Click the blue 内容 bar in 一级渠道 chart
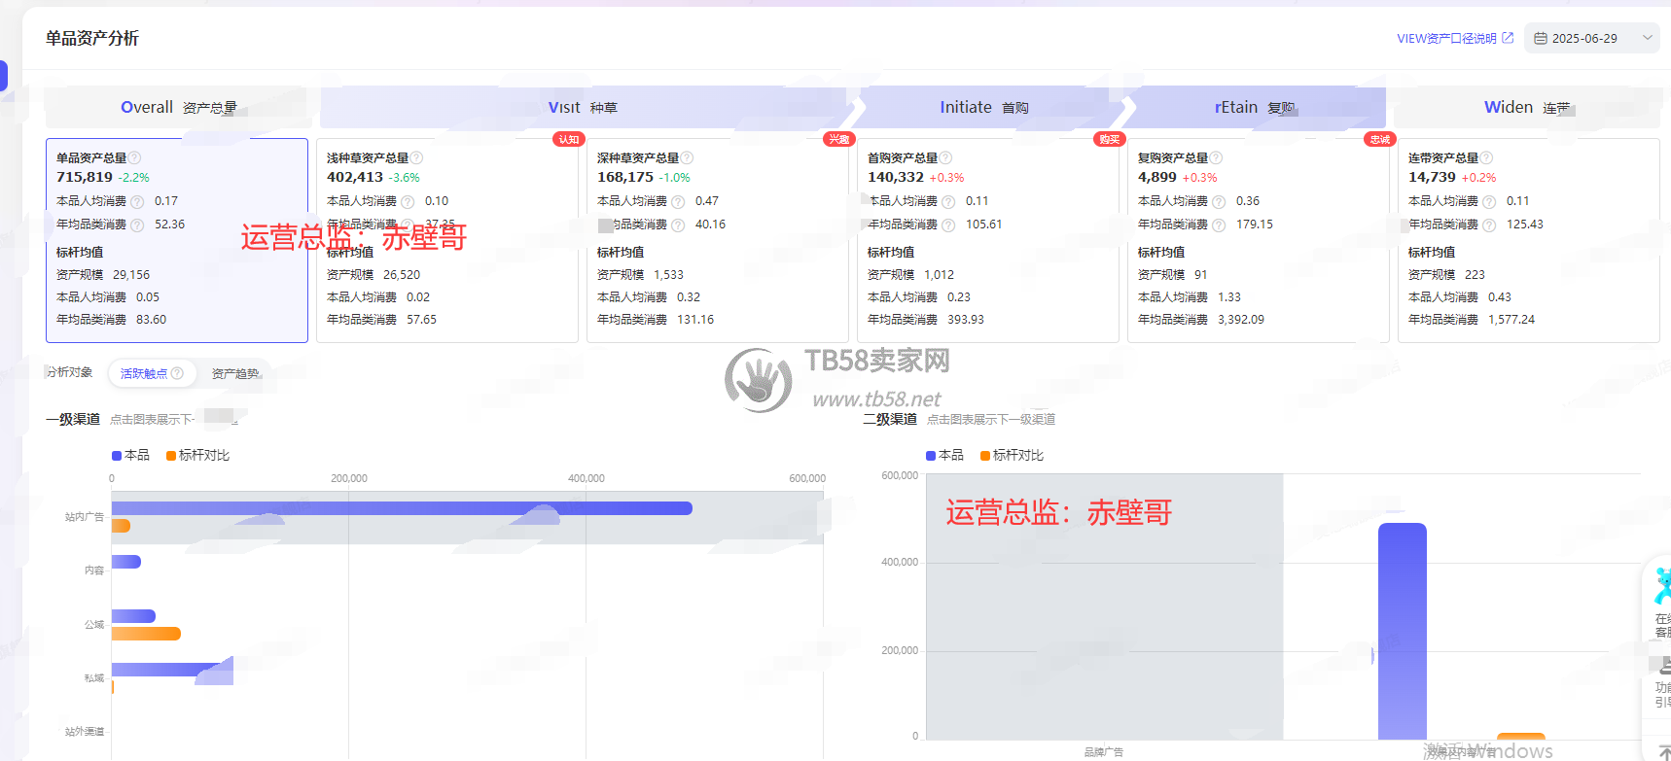 (126, 562)
